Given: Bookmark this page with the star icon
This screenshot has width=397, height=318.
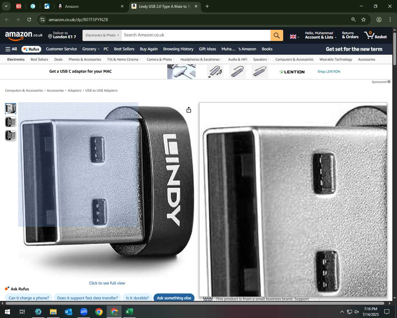Looking at the screenshot, I should click(364, 20).
